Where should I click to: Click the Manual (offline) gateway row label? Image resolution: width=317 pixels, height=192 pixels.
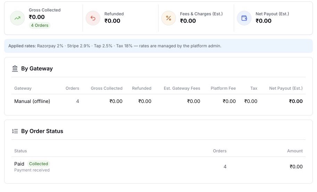pyautogui.click(x=32, y=101)
